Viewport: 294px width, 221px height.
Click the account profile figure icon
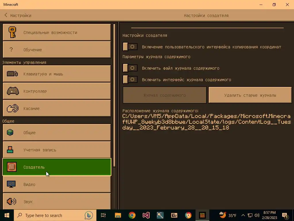[x=10, y=150]
